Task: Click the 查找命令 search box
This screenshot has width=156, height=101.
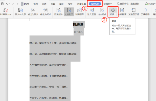Action: click(128, 4)
